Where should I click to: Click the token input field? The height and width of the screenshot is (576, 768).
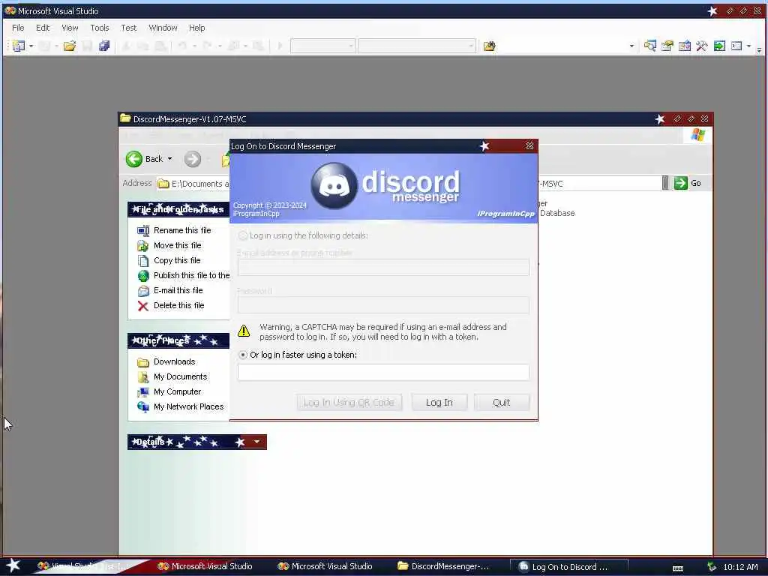[x=383, y=372]
